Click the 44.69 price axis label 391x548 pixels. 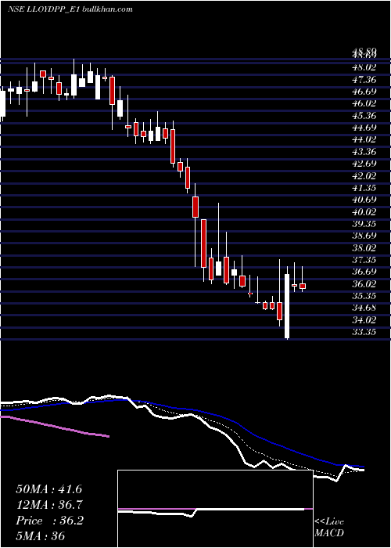[364, 128]
